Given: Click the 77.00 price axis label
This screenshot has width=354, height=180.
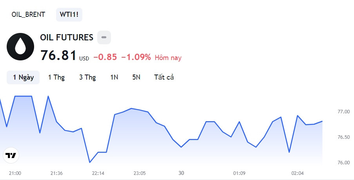Looking at the screenshot, I should tap(343, 111).
